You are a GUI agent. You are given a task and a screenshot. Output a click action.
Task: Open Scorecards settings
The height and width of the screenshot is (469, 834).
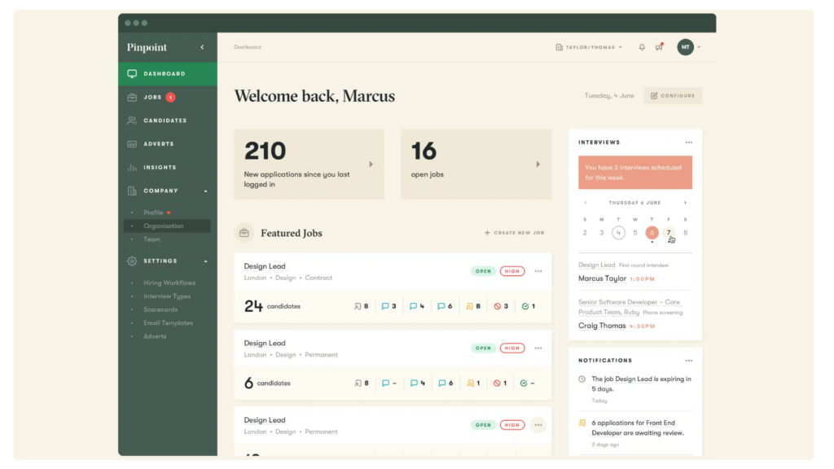point(160,309)
